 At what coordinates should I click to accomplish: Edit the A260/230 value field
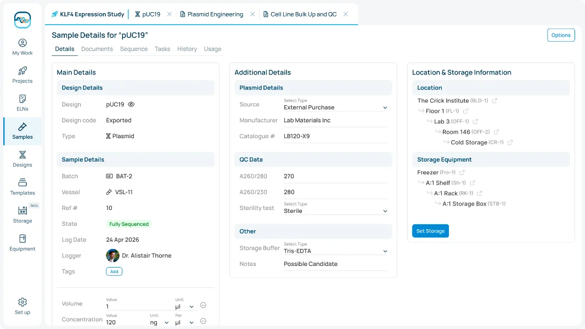click(335, 192)
